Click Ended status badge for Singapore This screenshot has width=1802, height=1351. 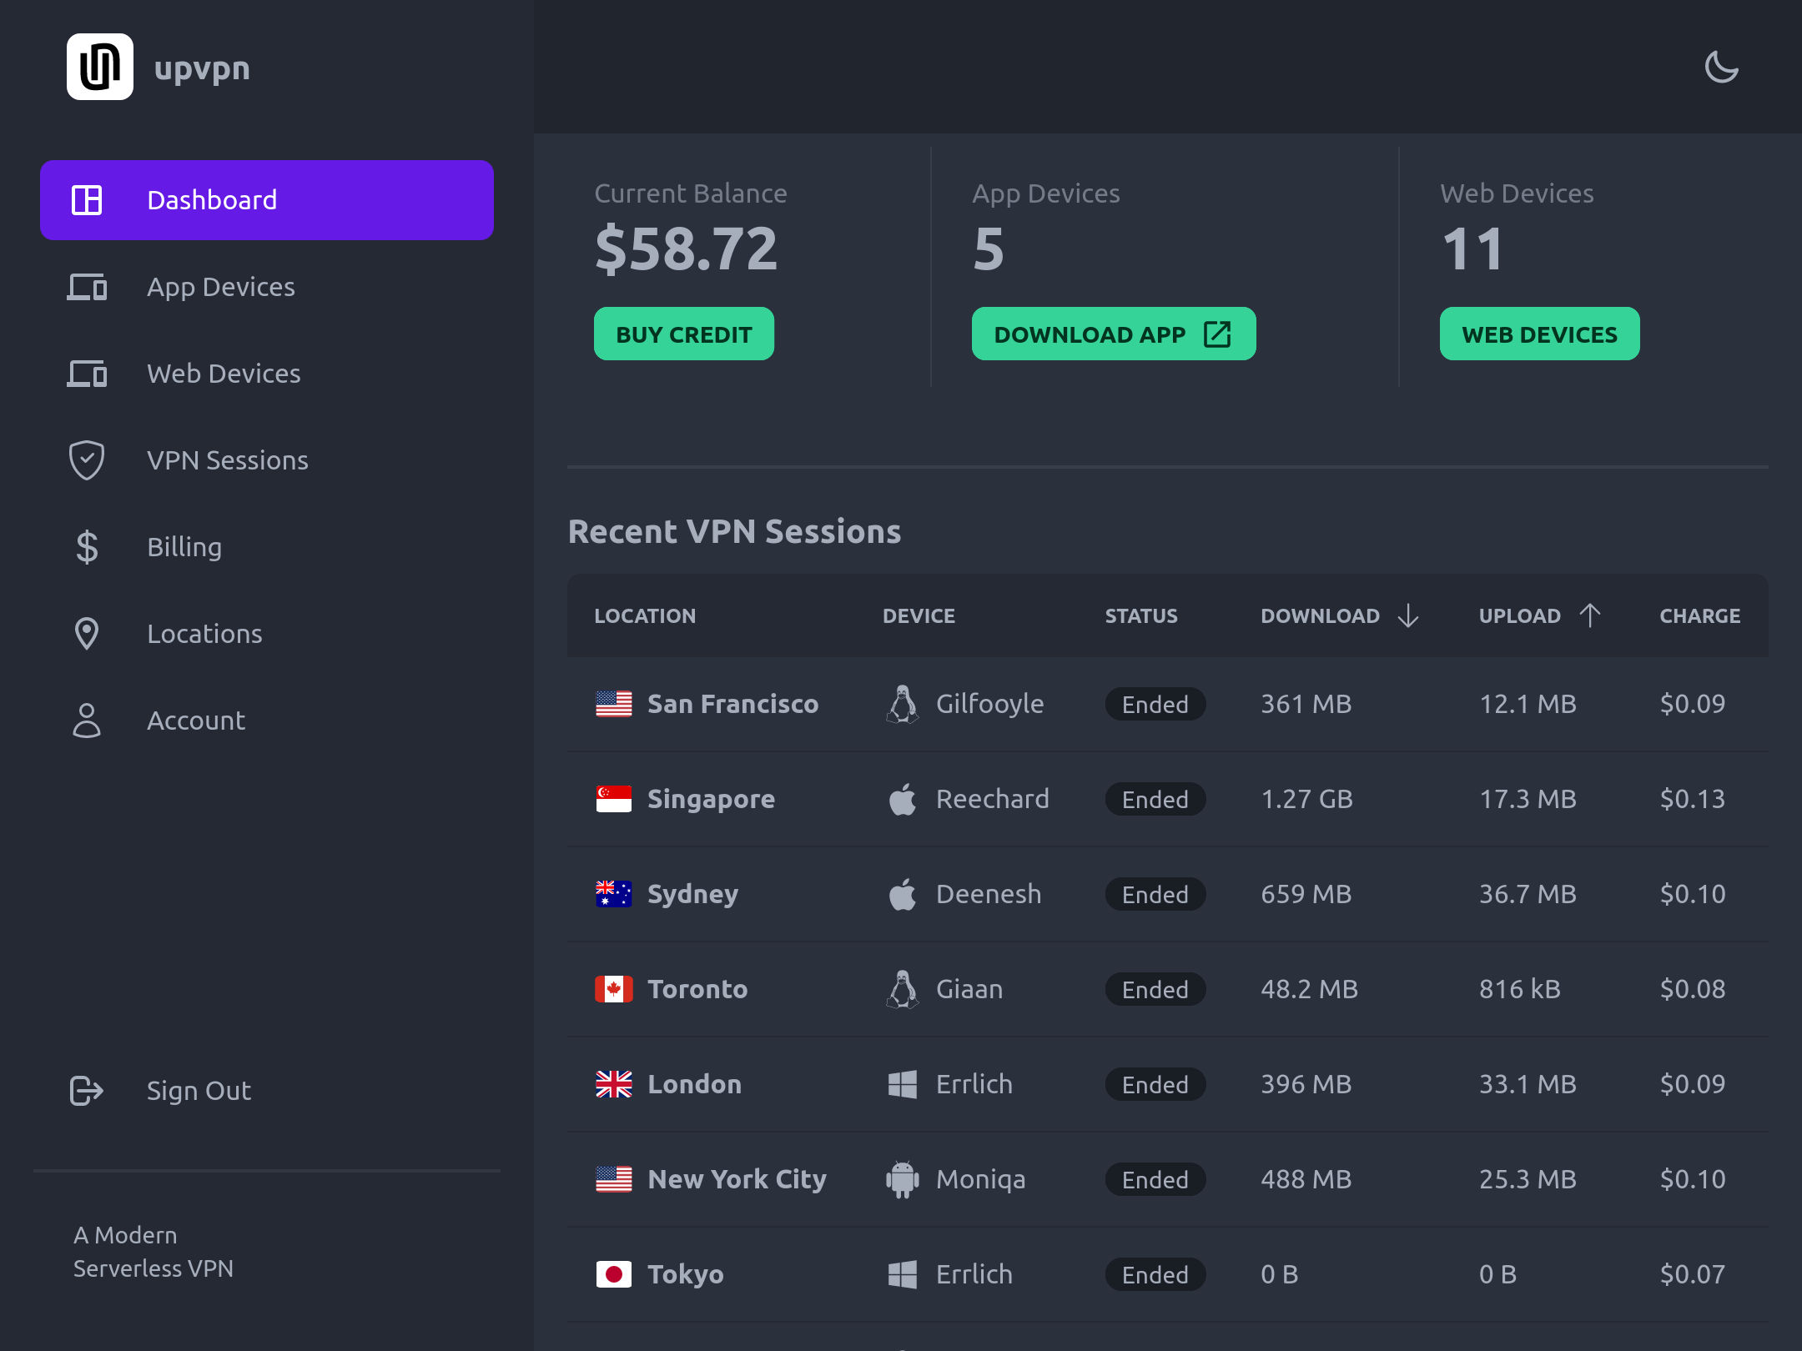point(1155,799)
